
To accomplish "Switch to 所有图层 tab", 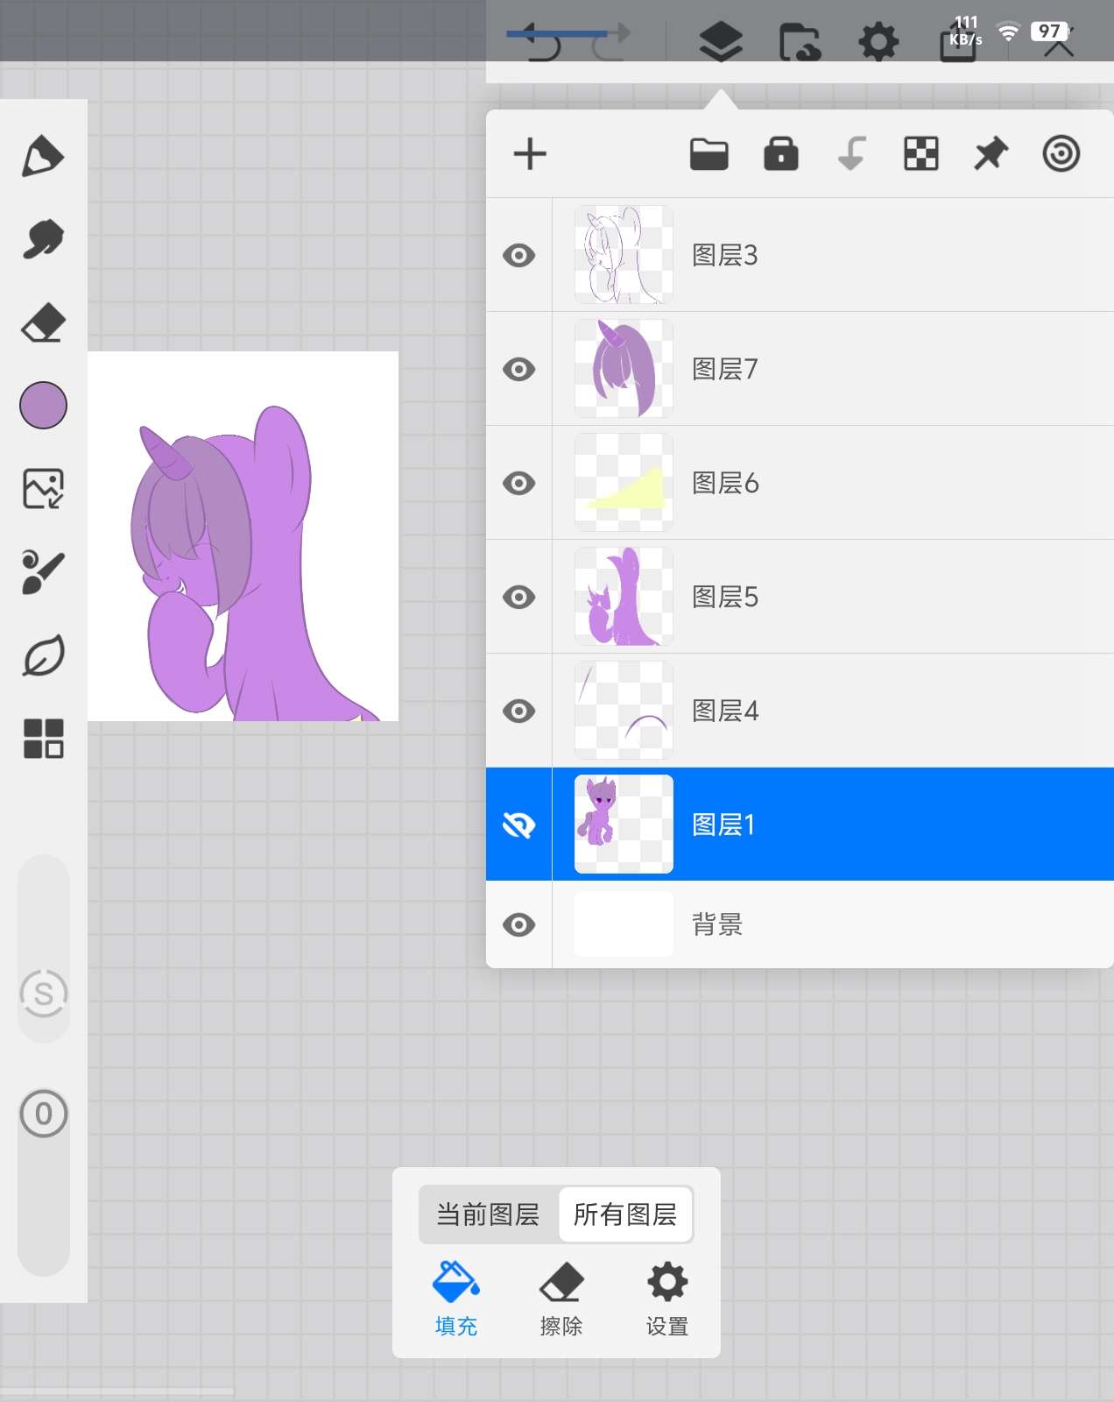I will (x=625, y=1214).
